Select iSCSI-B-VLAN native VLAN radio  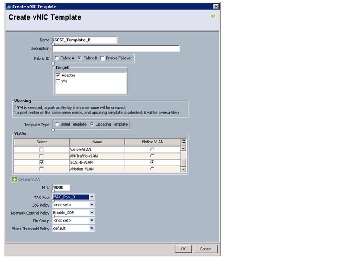[152, 162]
